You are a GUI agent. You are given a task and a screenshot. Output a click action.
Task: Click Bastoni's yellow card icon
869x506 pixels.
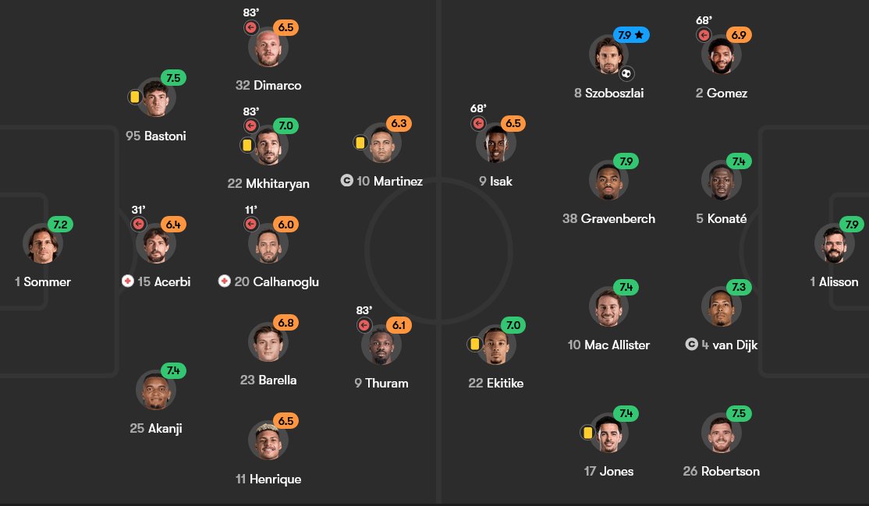coord(135,97)
